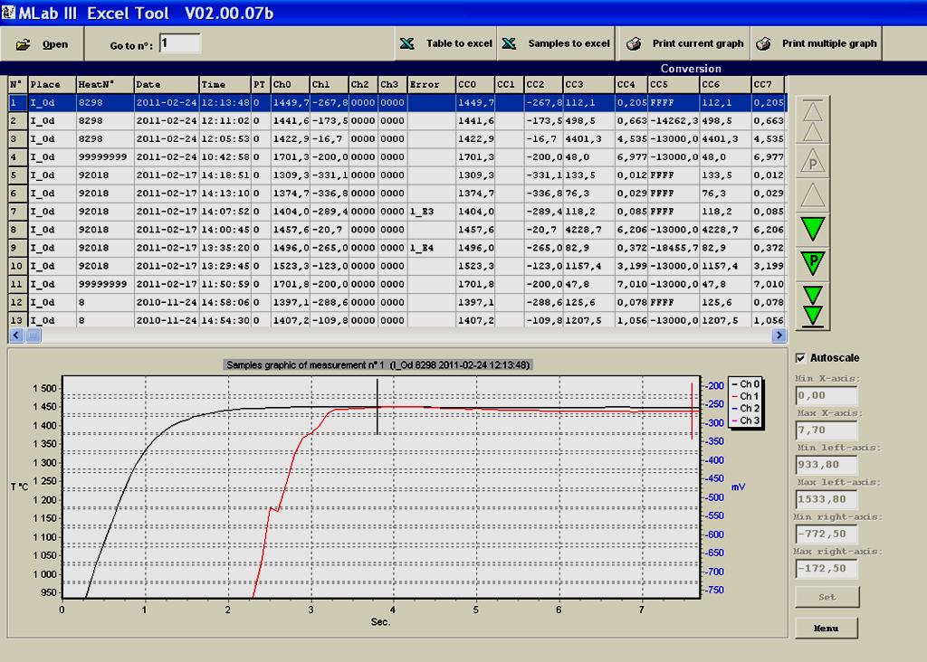This screenshot has width=927, height=662.
Task: Focus the Go to n° input field
Action: [x=180, y=43]
